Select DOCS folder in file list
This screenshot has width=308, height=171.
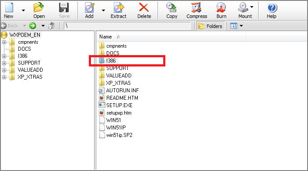113,53
